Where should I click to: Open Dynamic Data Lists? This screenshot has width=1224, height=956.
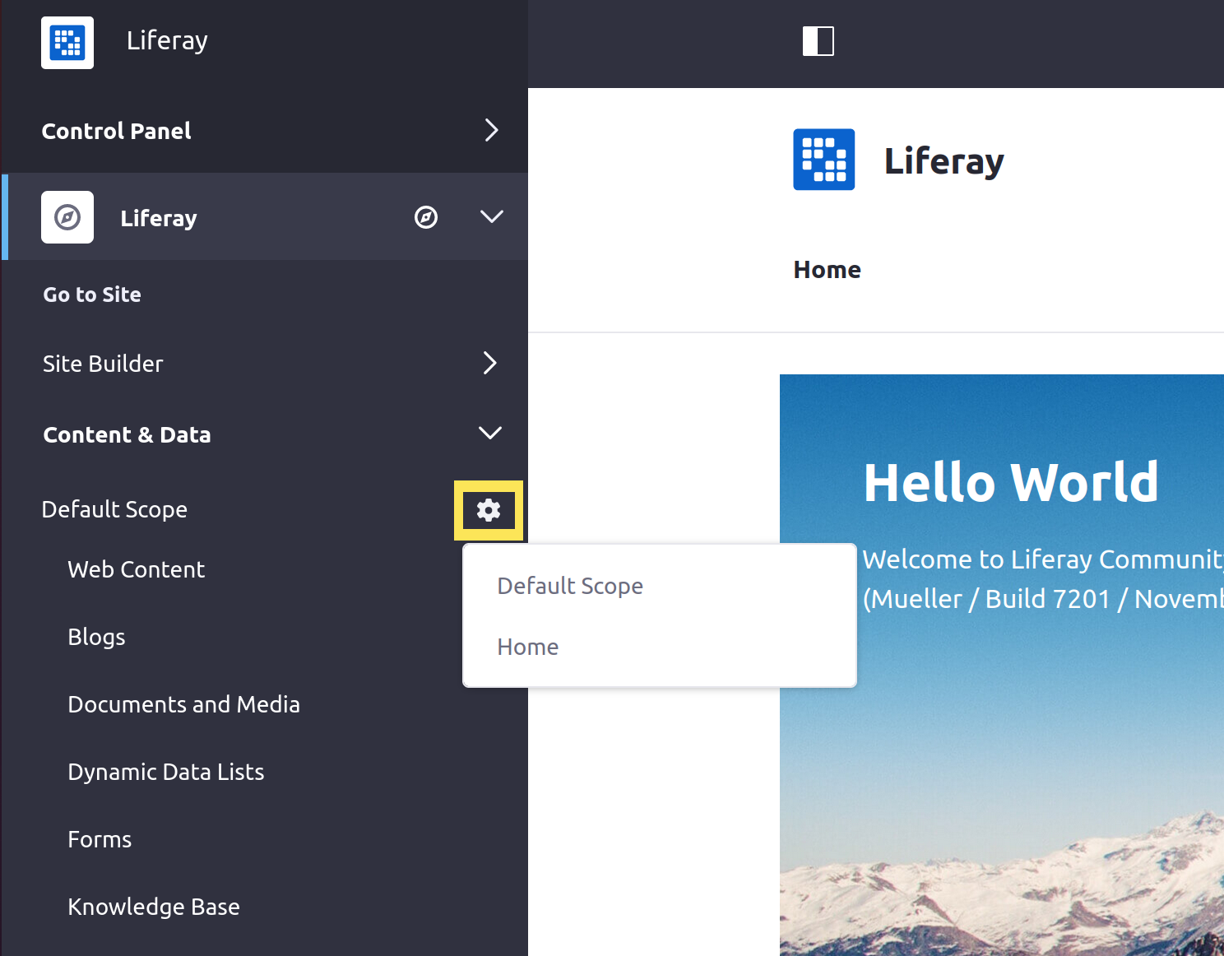coord(166,772)
